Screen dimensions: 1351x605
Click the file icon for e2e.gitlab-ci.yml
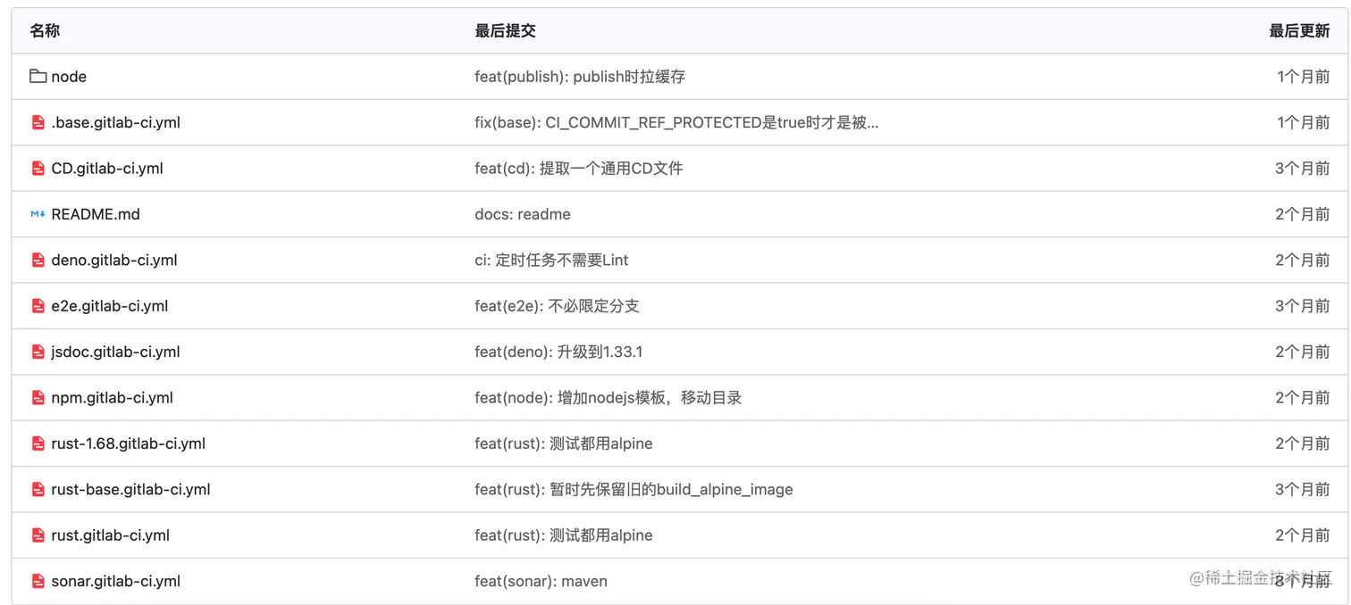tap(38, 306)
